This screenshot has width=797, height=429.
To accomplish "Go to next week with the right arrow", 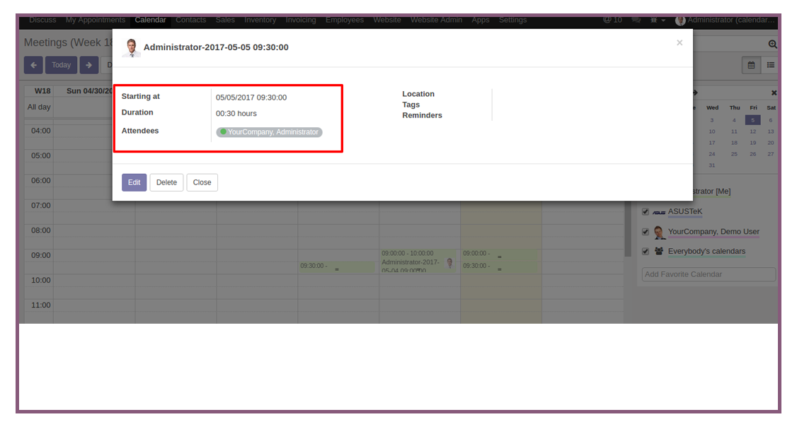I will [x=89, y=65].
